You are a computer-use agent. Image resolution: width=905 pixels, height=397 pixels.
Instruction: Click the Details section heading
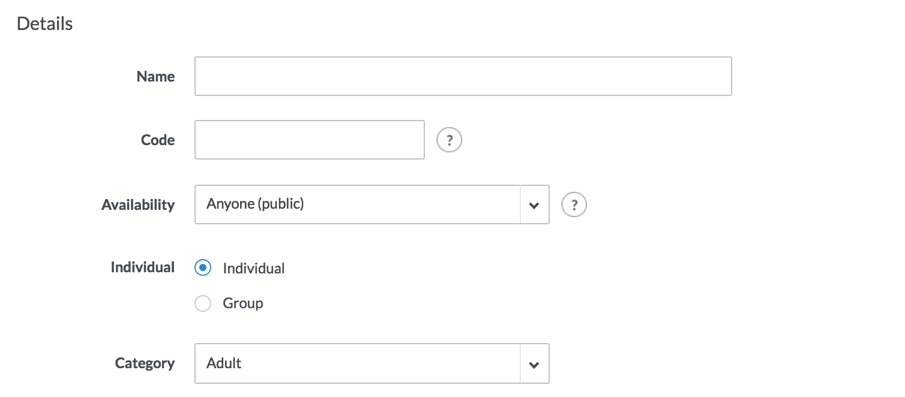click(x=45, y=24)
